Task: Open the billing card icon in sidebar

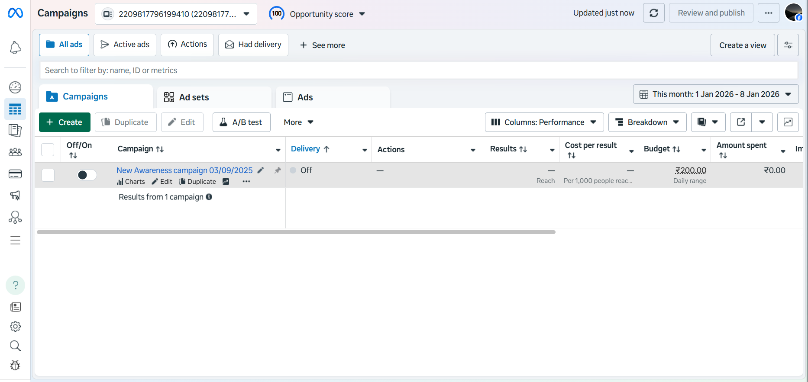Action: click(x=15, y=174)
